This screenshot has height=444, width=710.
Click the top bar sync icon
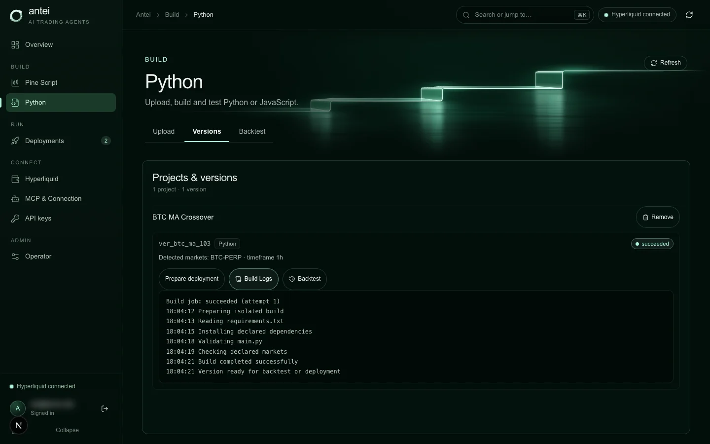click(x=689, y=15)
